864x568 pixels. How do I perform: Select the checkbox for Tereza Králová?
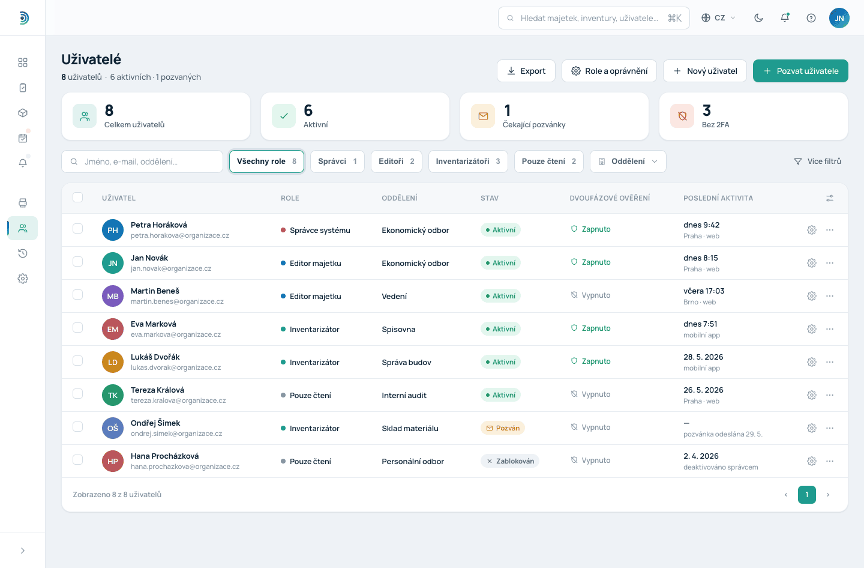click(78, 394)
